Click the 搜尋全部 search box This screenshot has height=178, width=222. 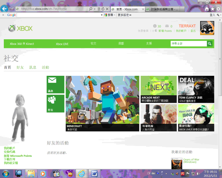[x=189, y=43]
